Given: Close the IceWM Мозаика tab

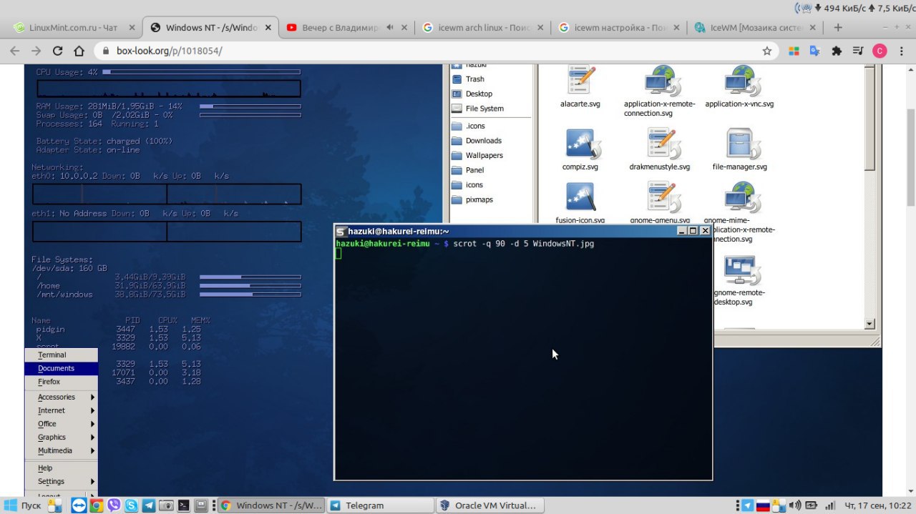Looking at the screenshot, I should pos(814,28).
